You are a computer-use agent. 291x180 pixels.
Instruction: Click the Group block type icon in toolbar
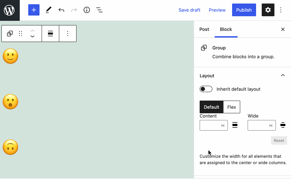10,34
